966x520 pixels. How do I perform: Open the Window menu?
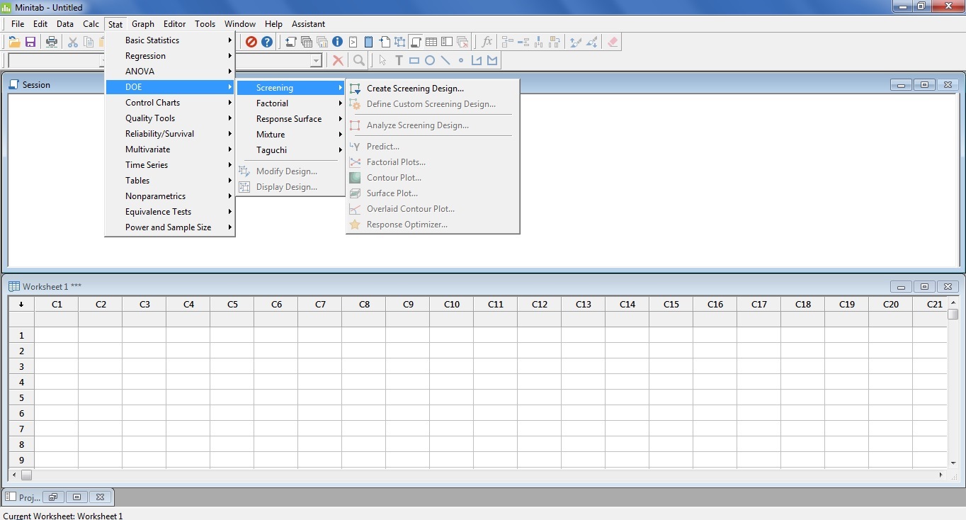coord(239,23)
